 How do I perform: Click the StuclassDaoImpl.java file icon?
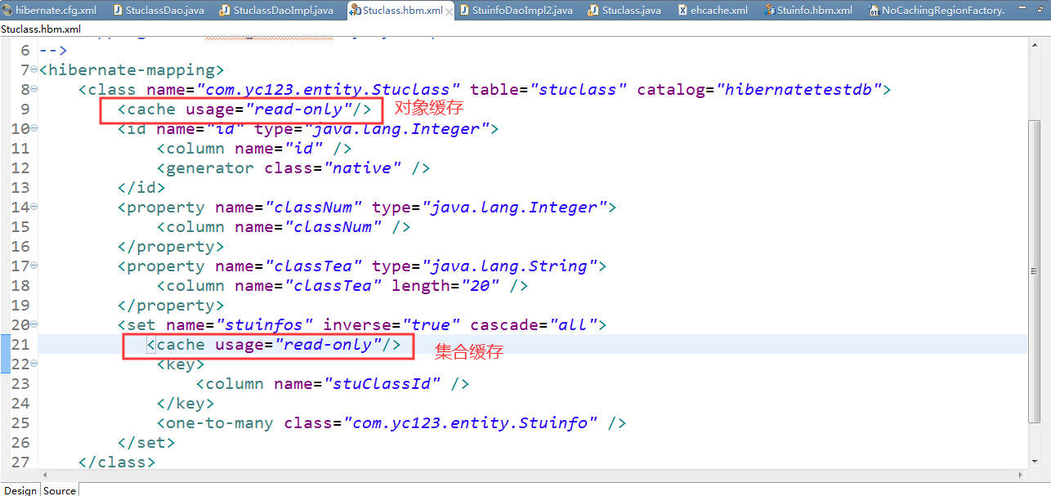pos(224,11)
